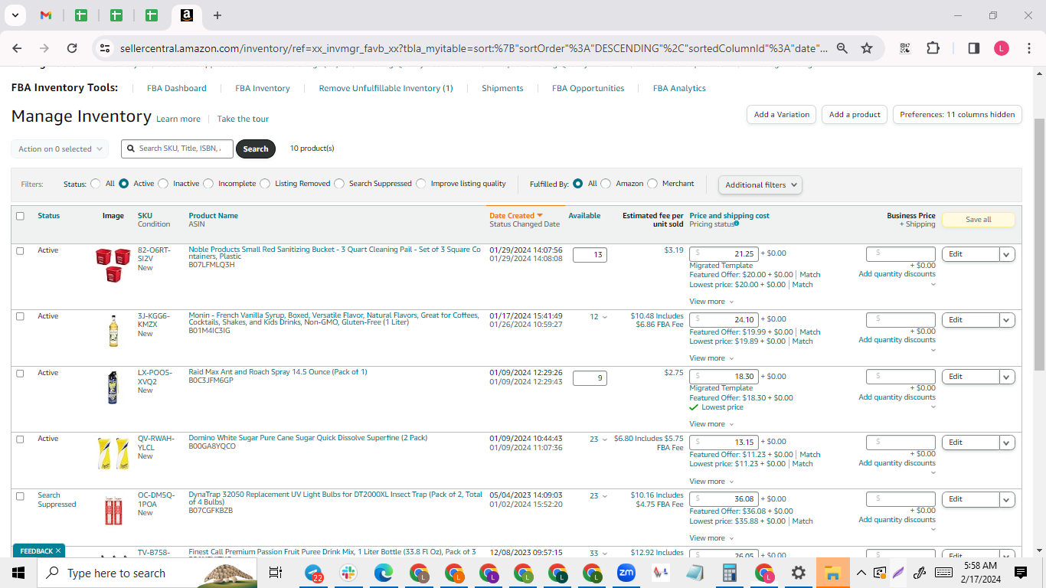Click the Add a product button
1046x588 pixels.
[855, 115]
